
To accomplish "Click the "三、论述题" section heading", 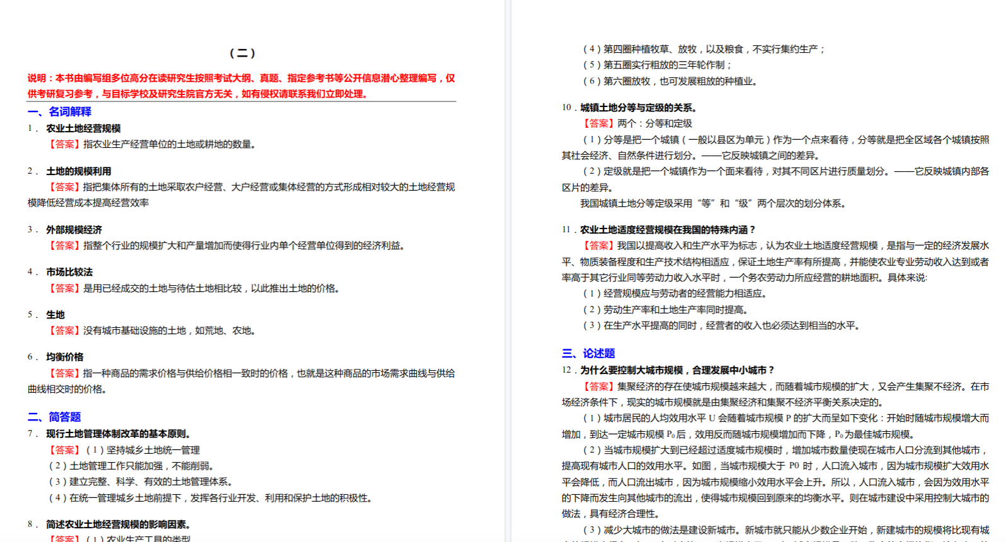I will pos(588,353).
